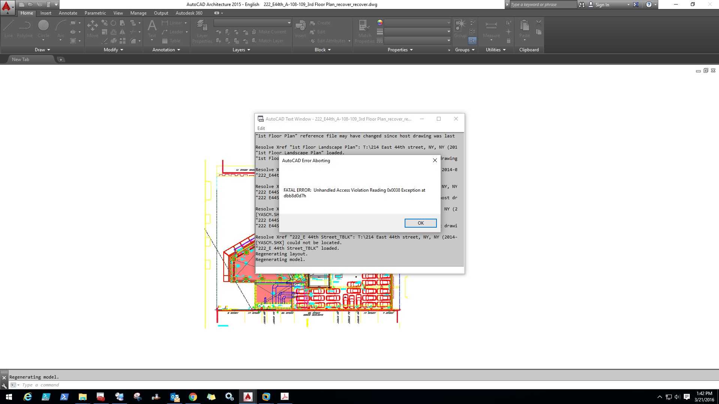Switch to the Parametric ribbon tab
Viewport: 719px width, 404px height.
tap(95, 13)
